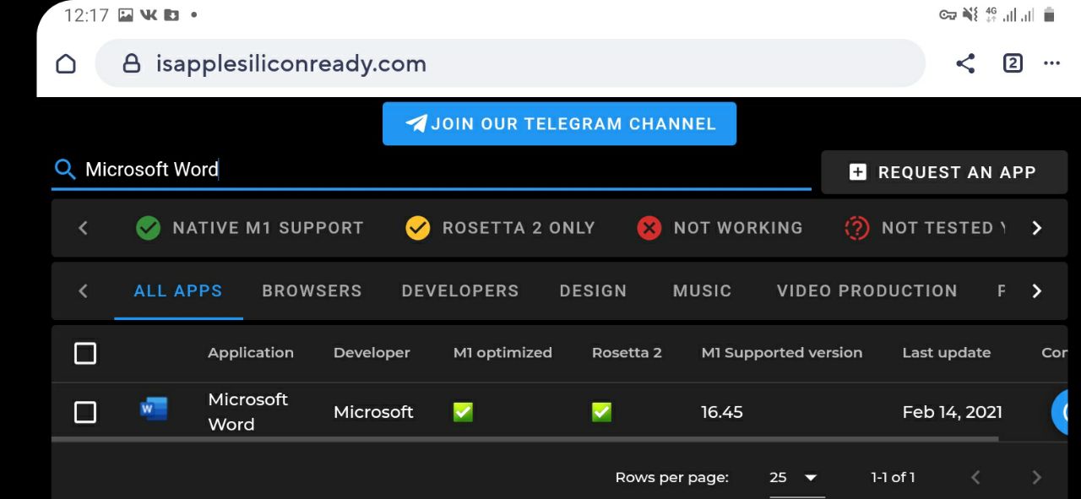Click the Rosetta 2 green checkmark
This screenshot has height=499, width=1081.
601,412
